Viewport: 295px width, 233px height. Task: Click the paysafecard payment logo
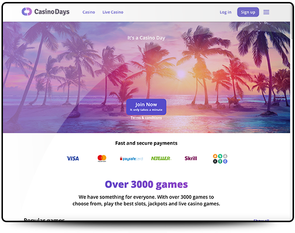point(131,159)
